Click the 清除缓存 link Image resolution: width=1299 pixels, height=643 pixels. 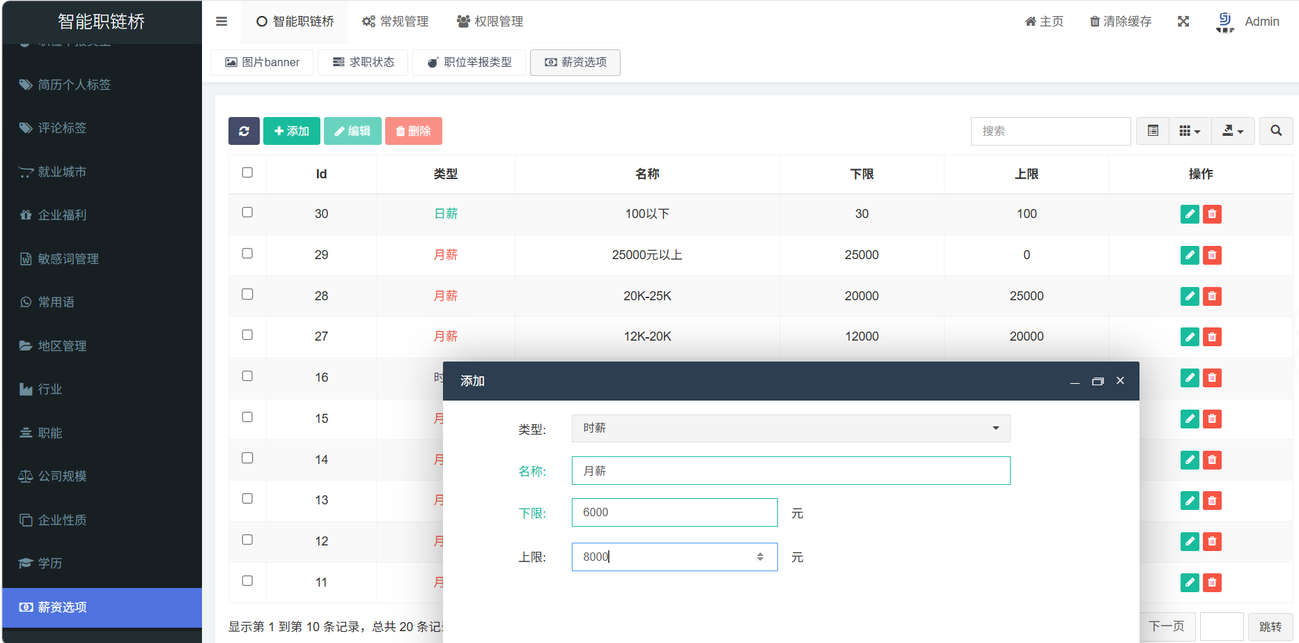(x=1120, y=22)
